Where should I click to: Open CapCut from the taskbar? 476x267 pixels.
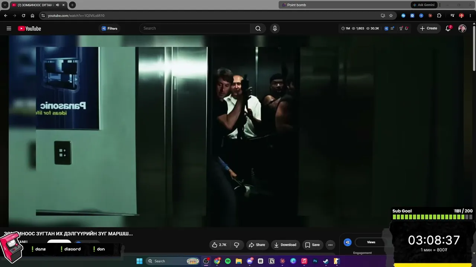[261, 261]
